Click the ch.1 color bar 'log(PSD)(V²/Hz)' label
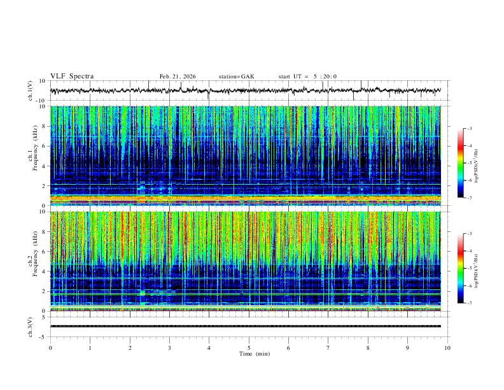Viewport: 504px width, 390px height. (x=476, y=166)
